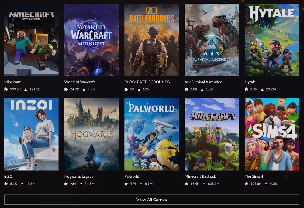Open the inZOI cover art
304x208 pixels.
click(x=31, y=134)
